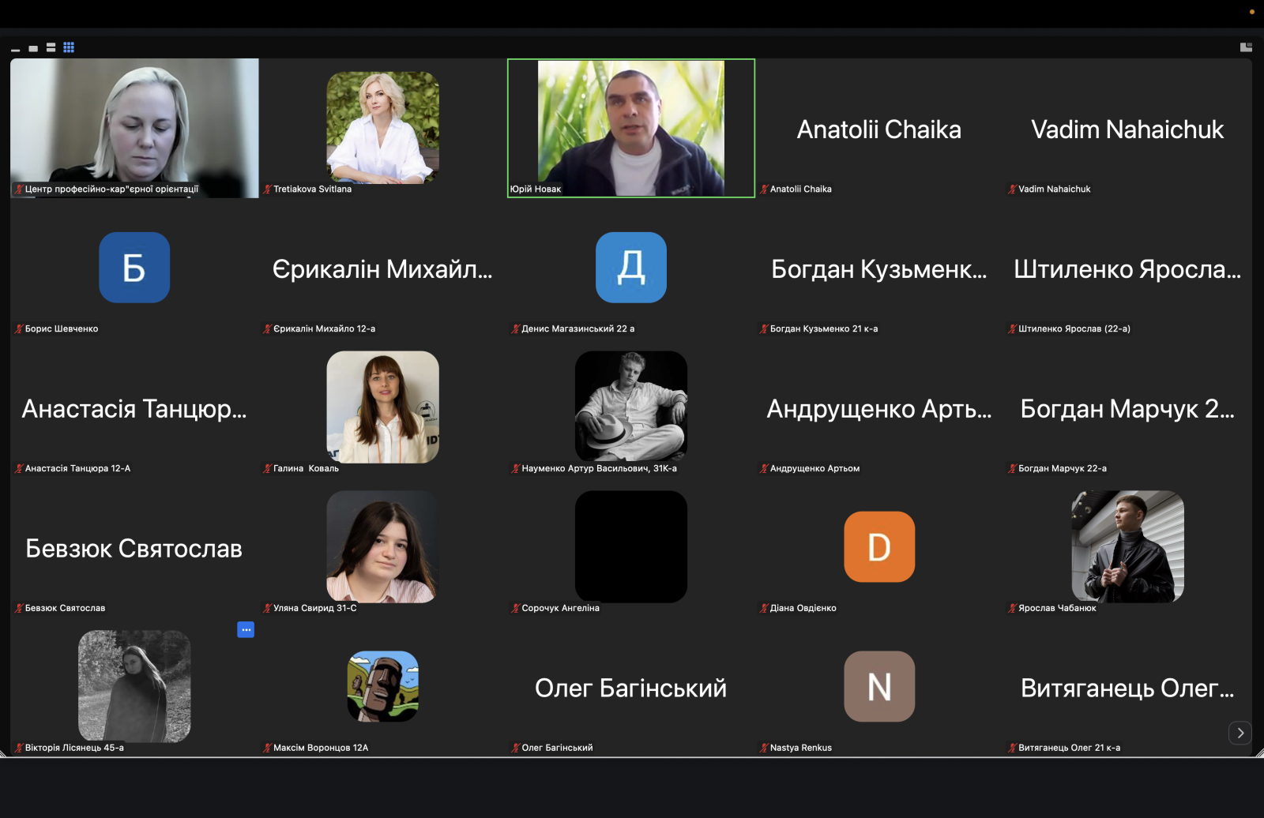This screenshot has width=1264, height=818.
Task: Choose the single video layout icon
Action: 33,48
